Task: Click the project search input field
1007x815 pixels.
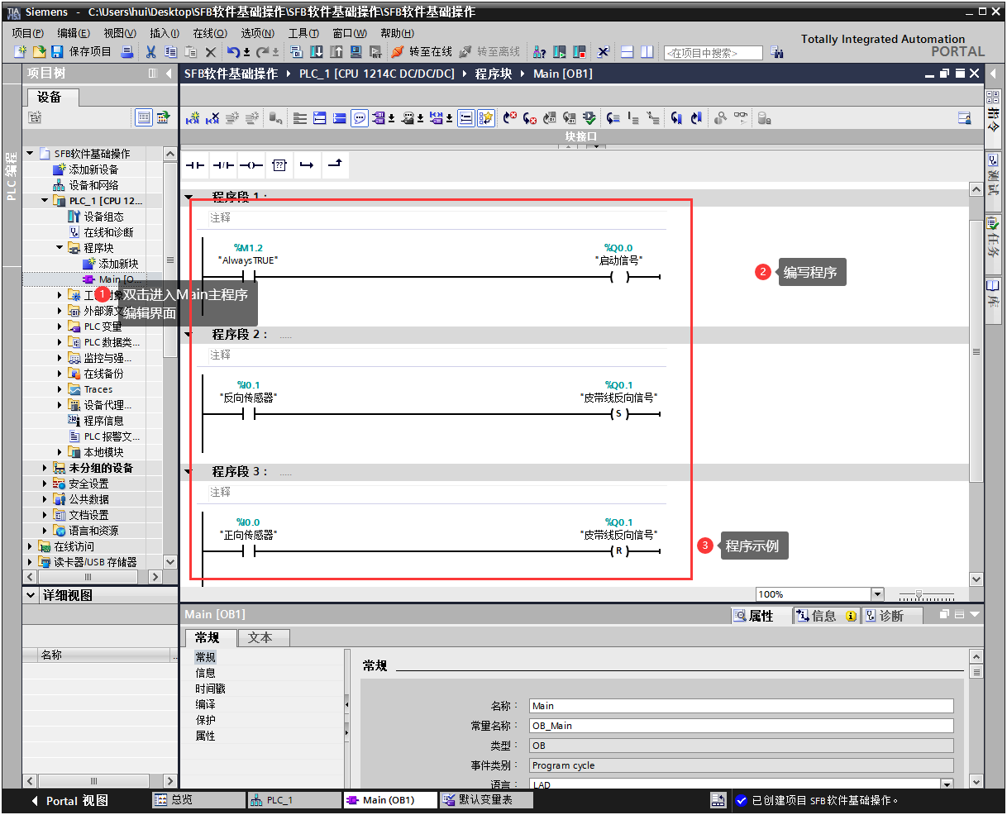Action: (713, 53)
